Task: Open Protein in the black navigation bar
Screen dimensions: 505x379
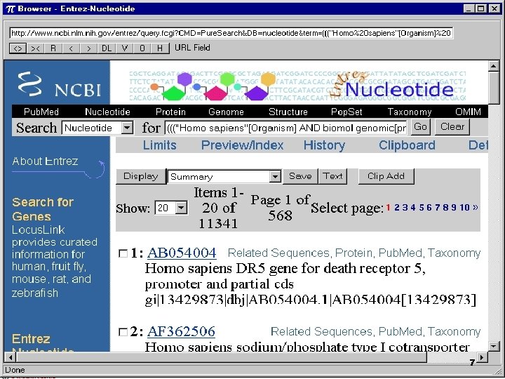Action: [x=170, y=112]
